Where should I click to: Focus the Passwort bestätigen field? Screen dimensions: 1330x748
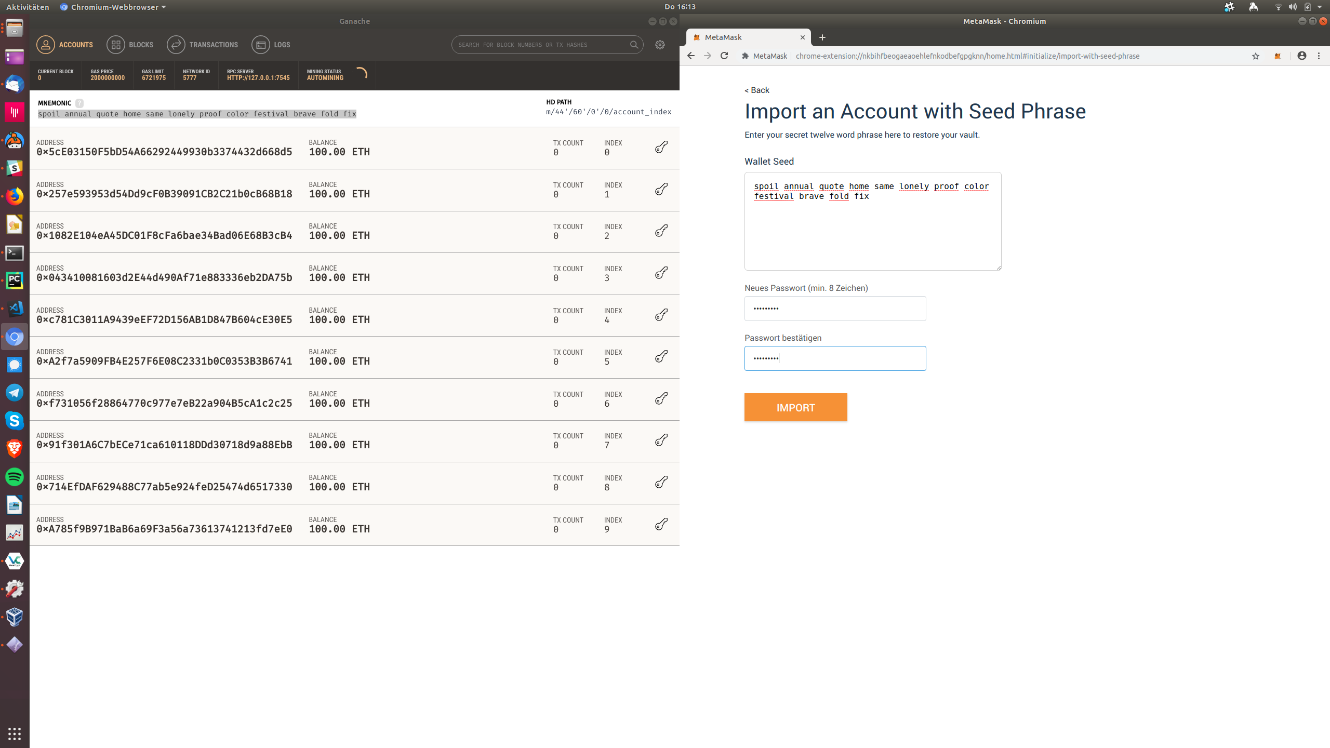tap(835, 358)
